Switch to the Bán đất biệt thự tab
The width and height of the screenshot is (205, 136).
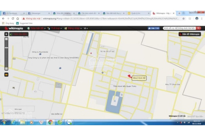point(114,13)
